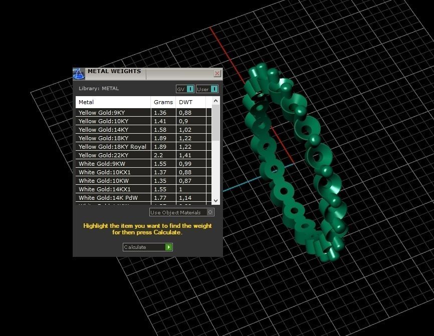Toggle Use Object Materials option

182,212
